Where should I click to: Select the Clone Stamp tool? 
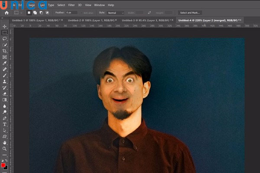click(x=4, y=81)
